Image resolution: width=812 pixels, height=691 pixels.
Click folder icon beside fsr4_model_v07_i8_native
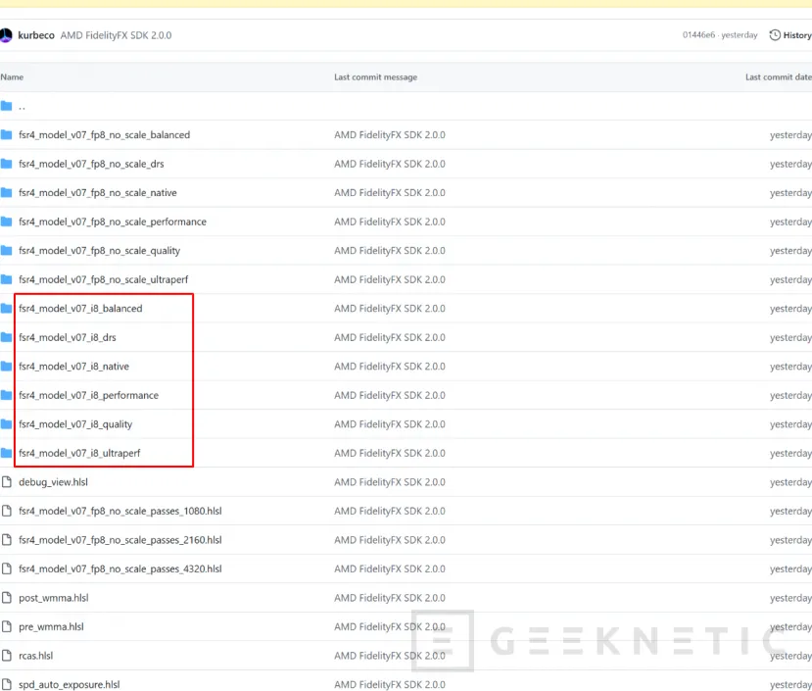[x=7, y=367]
